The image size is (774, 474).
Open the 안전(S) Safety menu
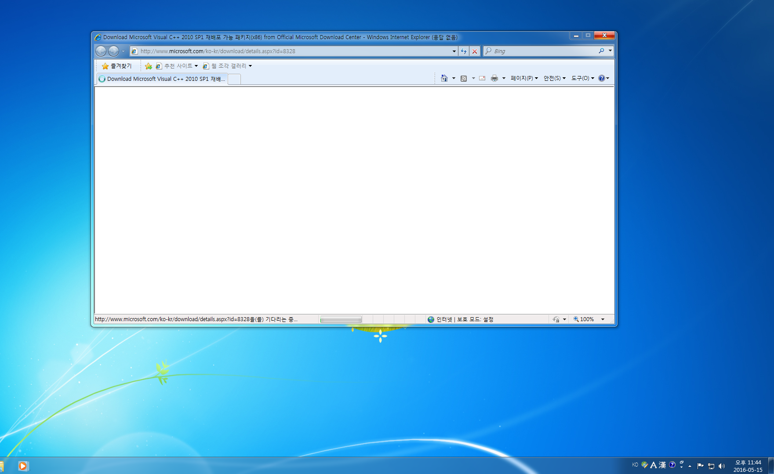click(x=554, y=78)
